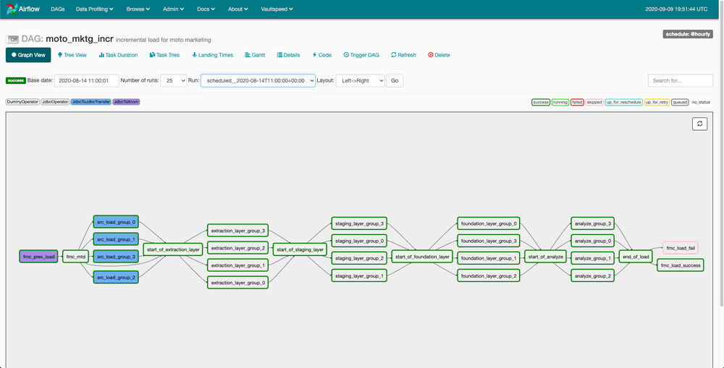Change the Layout Left->Right dropdown
The image size is (724, 368).
click(x=360, y=81)
